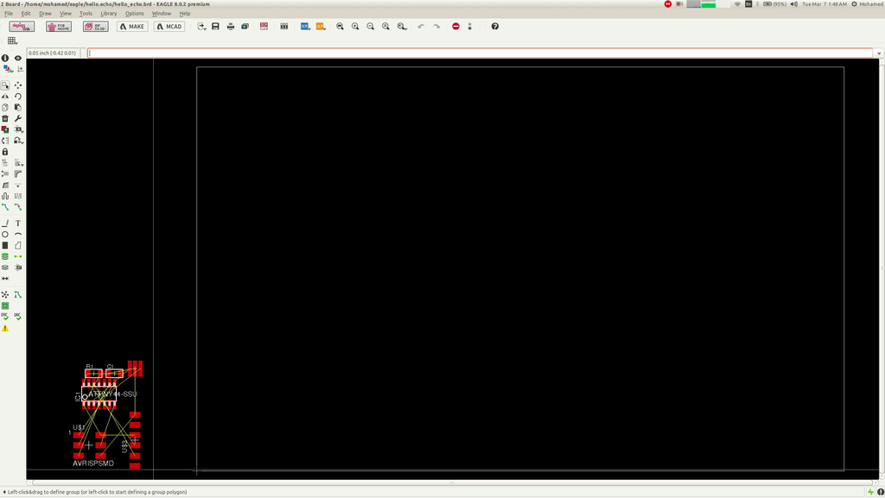This screenshot has width=885, height=498.
Task: Select the Hole tool
Action: click(x=5, y=268)
